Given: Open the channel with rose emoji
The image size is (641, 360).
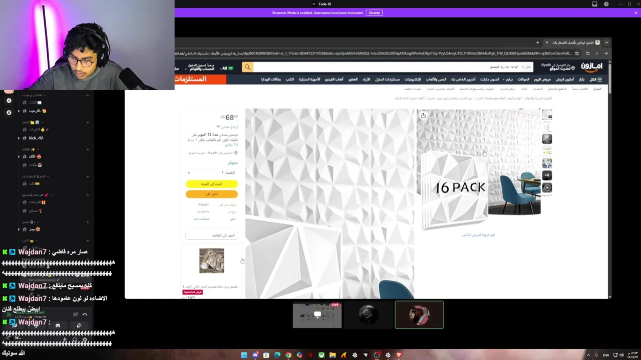Looking at the screenshot, I should click(36, 210).
